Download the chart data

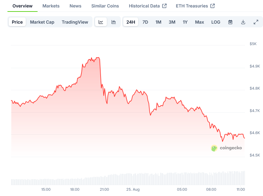[x=243, y=22]
